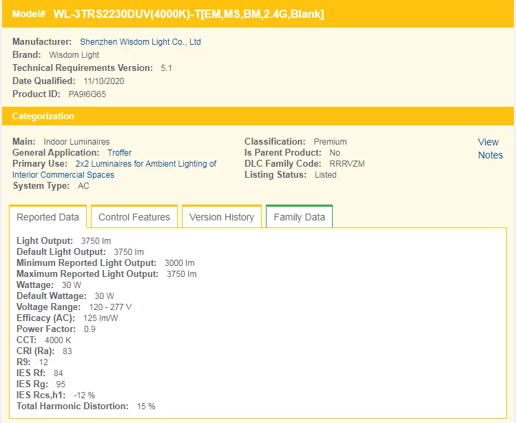Click the Categorization section header
This screenshot has height=423, width=516.
43,116
